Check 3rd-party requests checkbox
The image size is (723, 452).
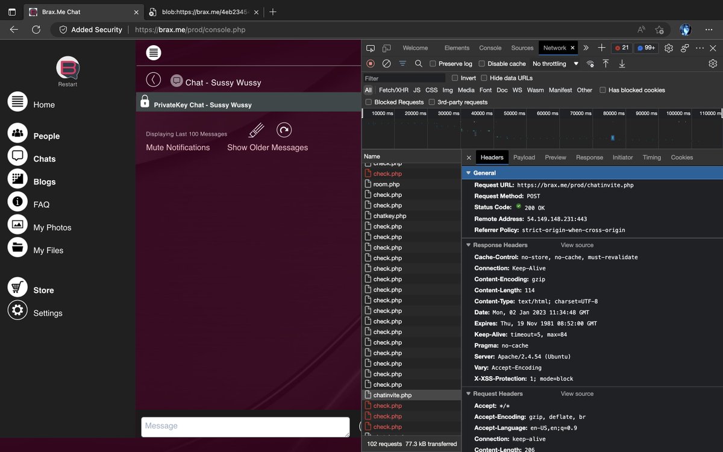[432, 102]
